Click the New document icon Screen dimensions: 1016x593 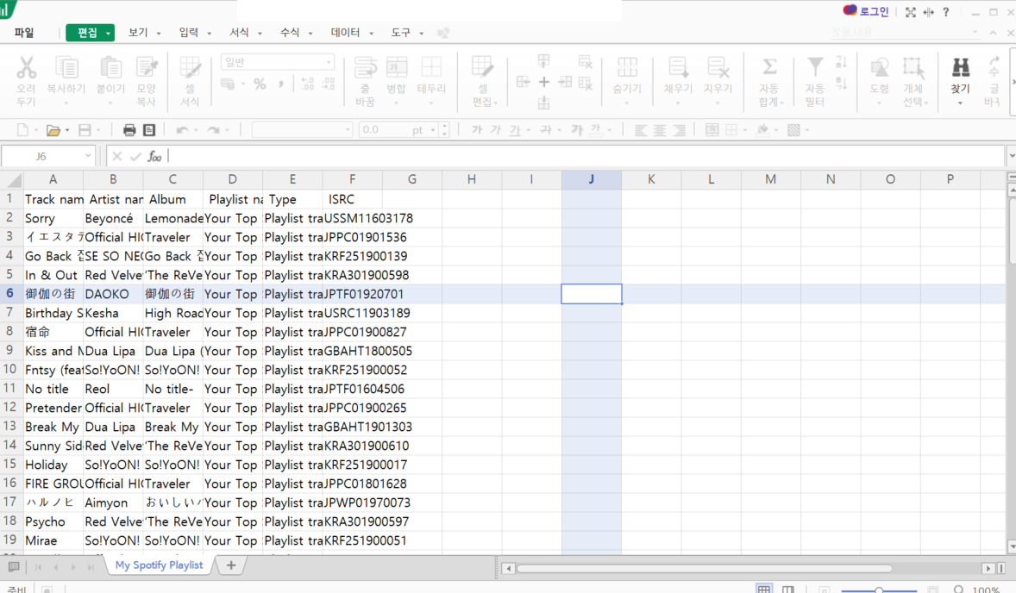click(x=22, y=130)
